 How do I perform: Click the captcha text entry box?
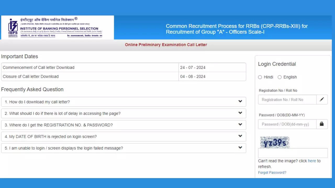293,153
